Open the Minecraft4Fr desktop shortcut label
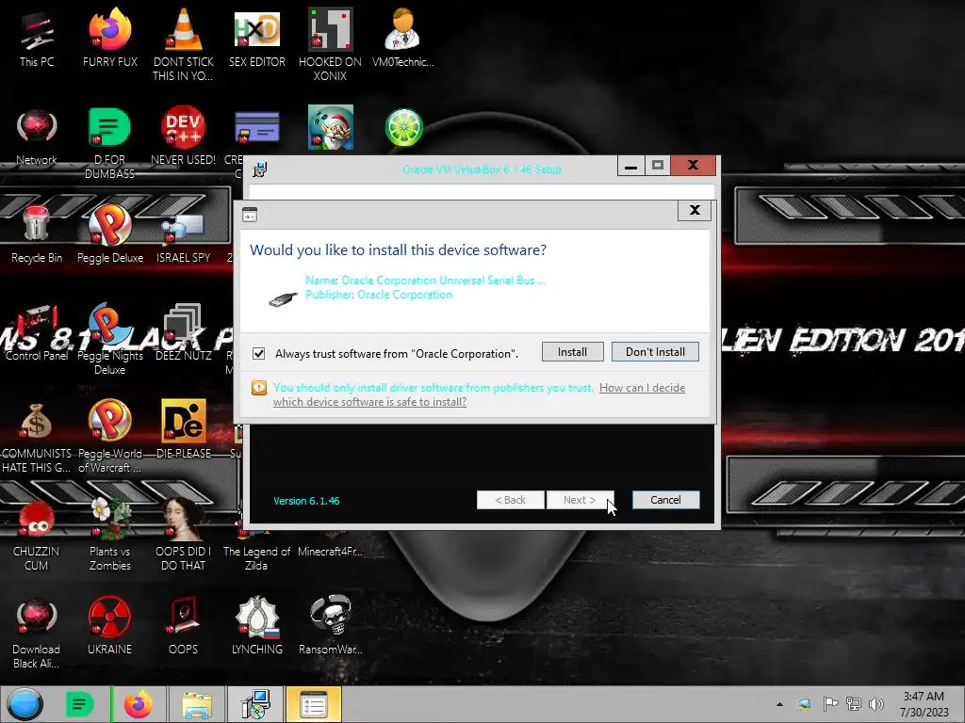965x723 pixels. [x=330, y=552]
